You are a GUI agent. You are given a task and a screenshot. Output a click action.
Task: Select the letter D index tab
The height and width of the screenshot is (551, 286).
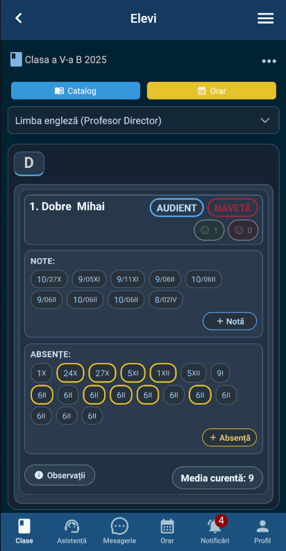[29, 163]
